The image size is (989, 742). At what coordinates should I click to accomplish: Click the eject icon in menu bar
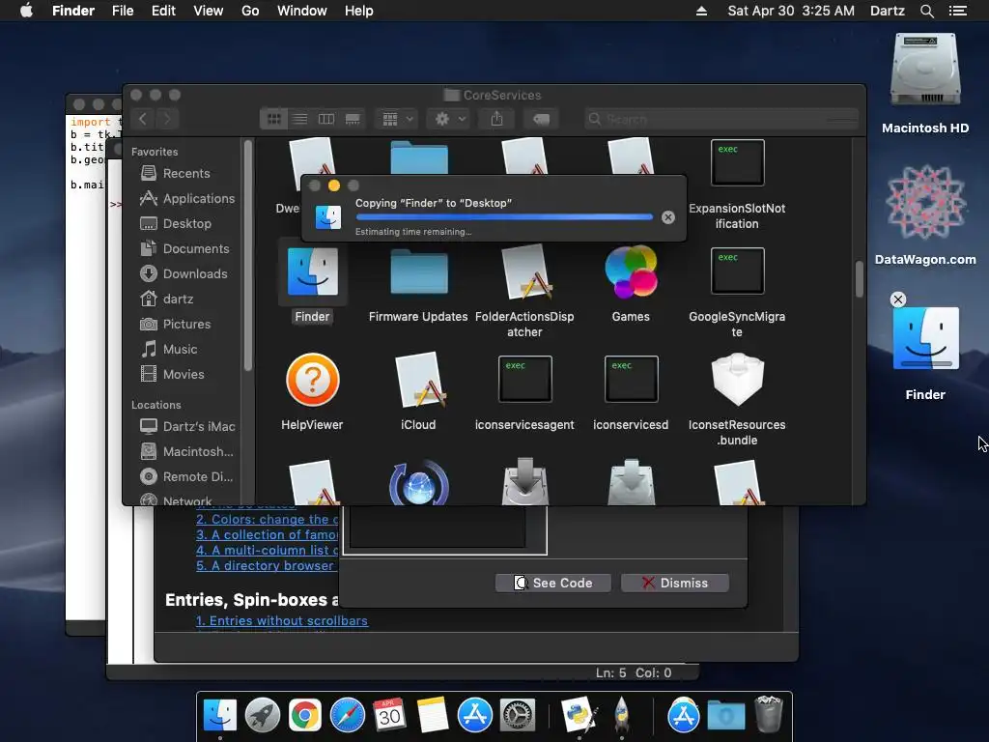[701, 11]
